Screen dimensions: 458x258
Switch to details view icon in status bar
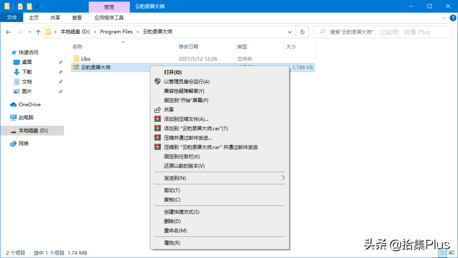[443, 253]
